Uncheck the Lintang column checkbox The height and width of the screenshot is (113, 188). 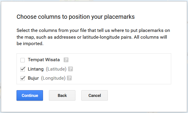(x=22, y=69)
